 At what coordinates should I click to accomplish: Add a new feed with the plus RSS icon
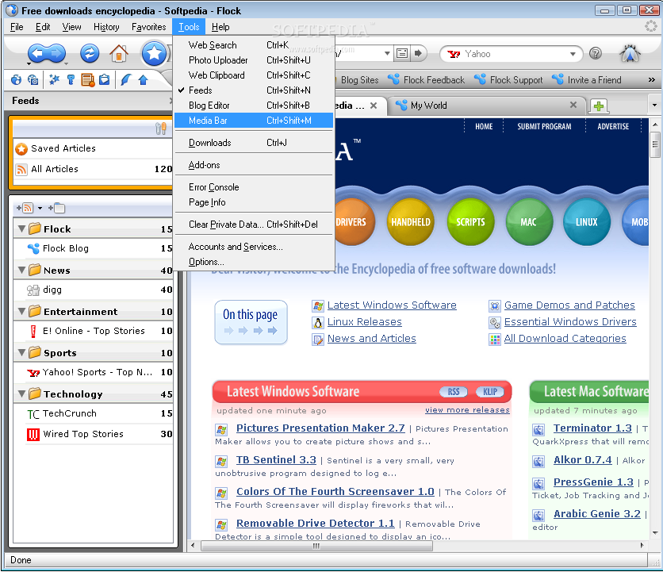point(25,208)
